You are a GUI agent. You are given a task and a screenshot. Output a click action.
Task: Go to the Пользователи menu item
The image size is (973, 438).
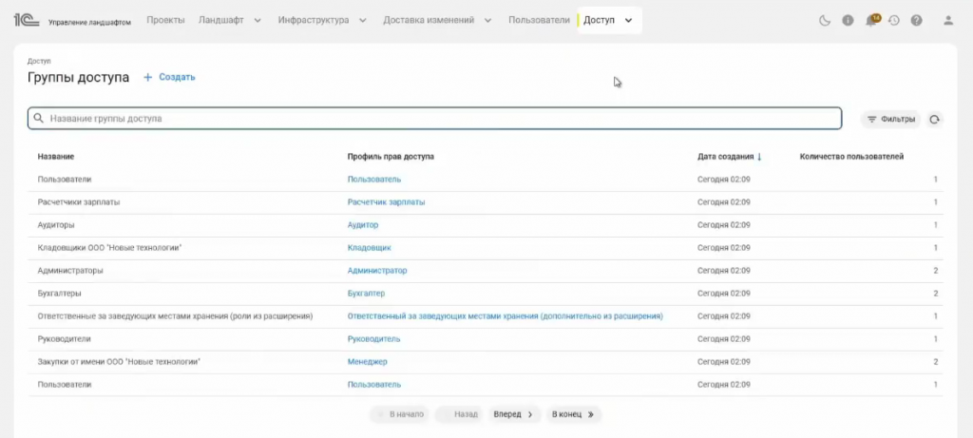[539, 20]
